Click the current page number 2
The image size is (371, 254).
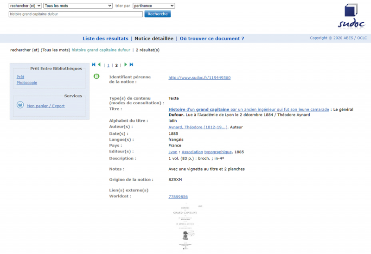(x=116, y=65)
